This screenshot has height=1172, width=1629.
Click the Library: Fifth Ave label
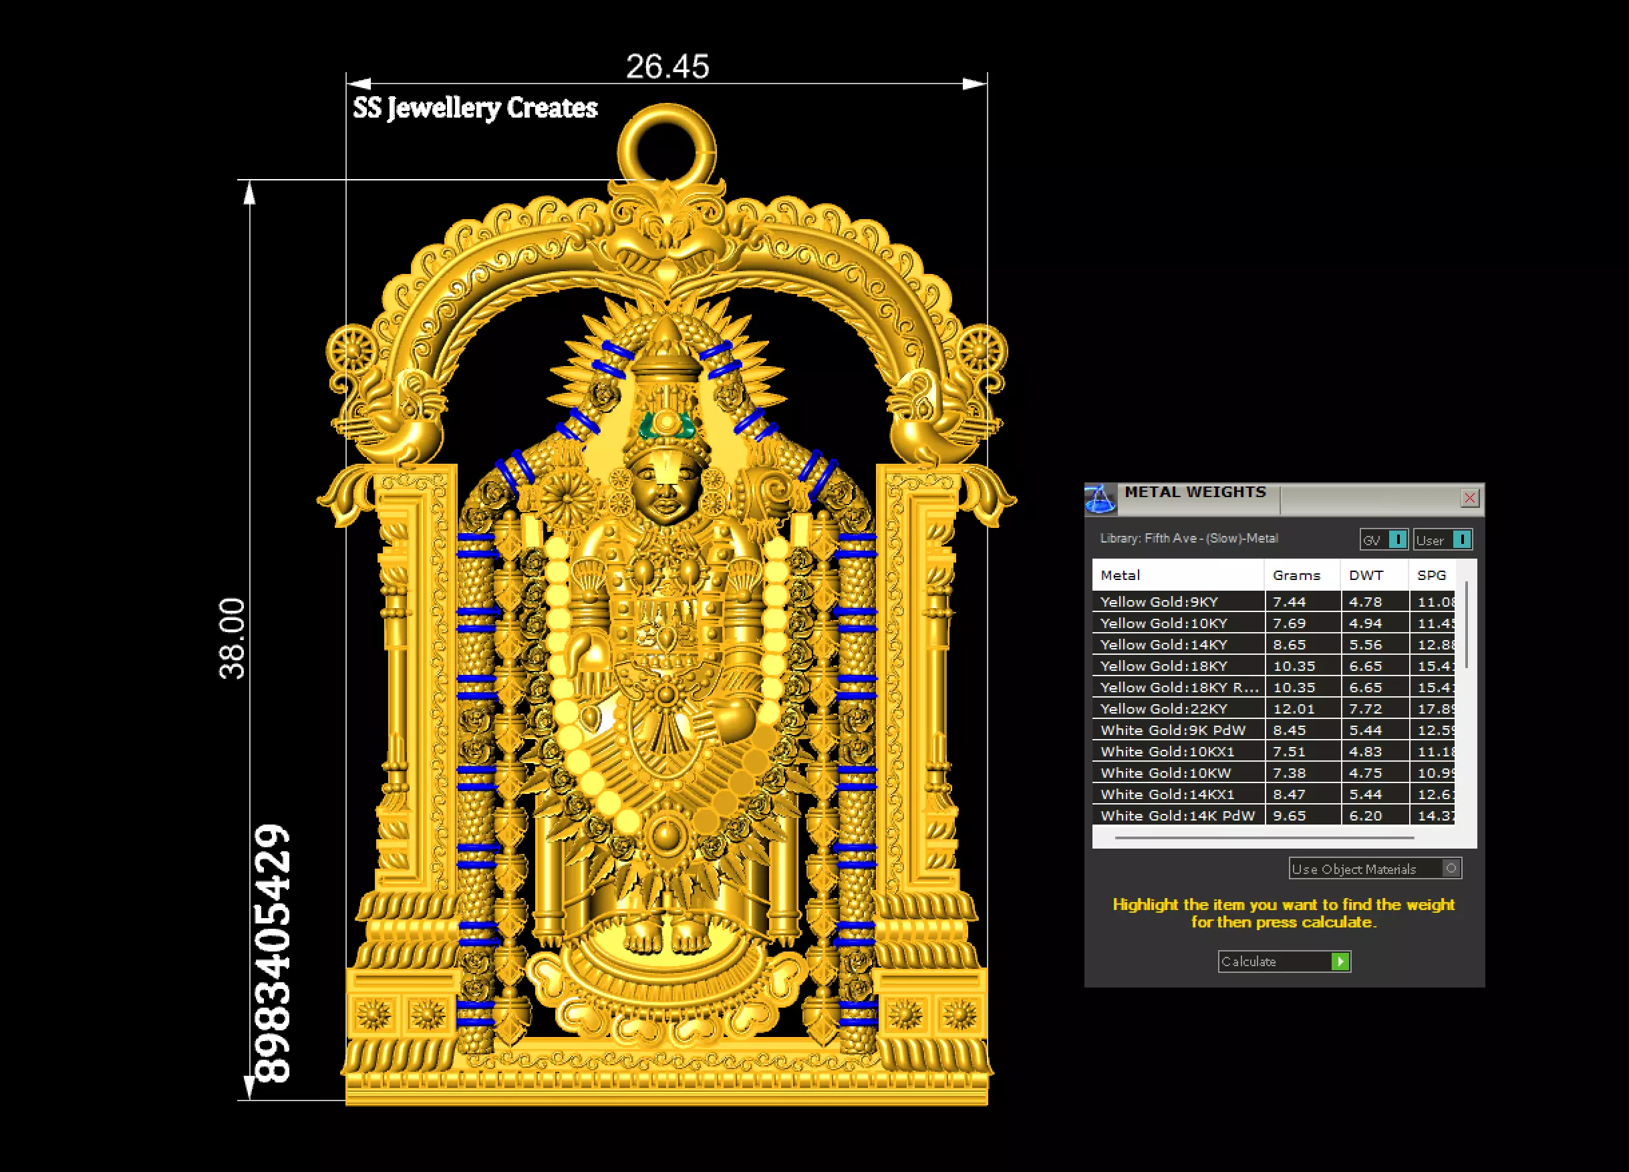click(x=1189, y=539)
